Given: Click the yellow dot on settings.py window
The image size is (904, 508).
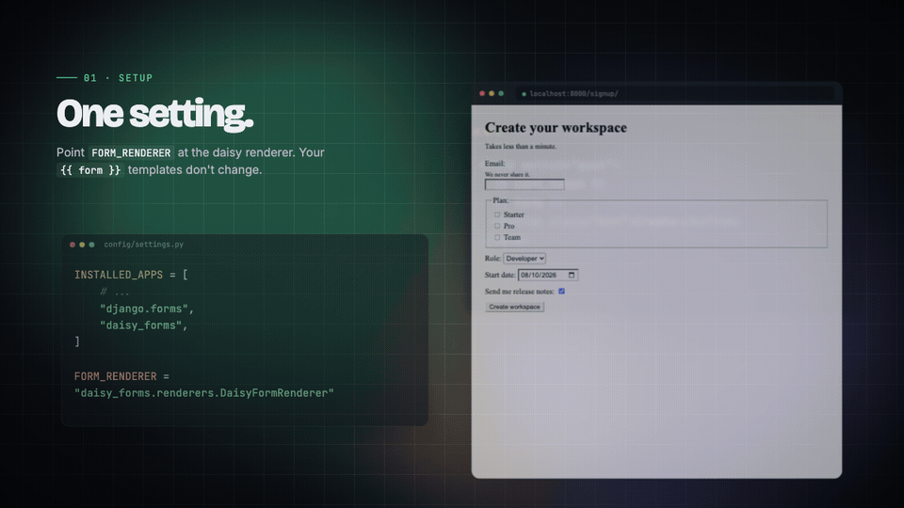Looking at the screenshot, I should 82,245.
